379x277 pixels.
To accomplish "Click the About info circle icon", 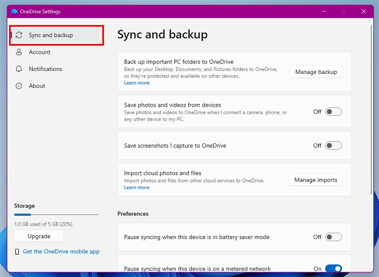I will click(x=19, y=86).
